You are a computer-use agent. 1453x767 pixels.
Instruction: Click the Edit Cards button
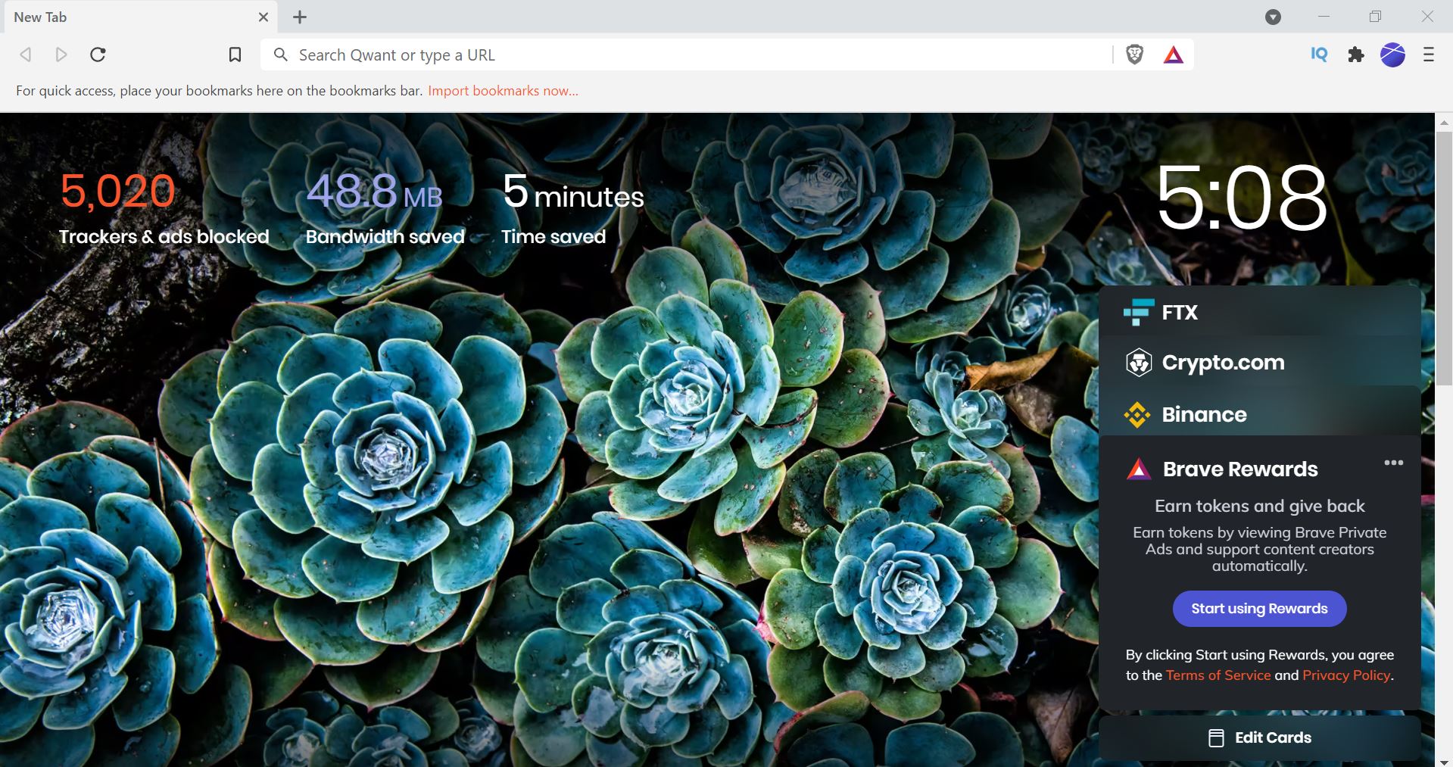pyautogui.click(x=1260, y=737)
